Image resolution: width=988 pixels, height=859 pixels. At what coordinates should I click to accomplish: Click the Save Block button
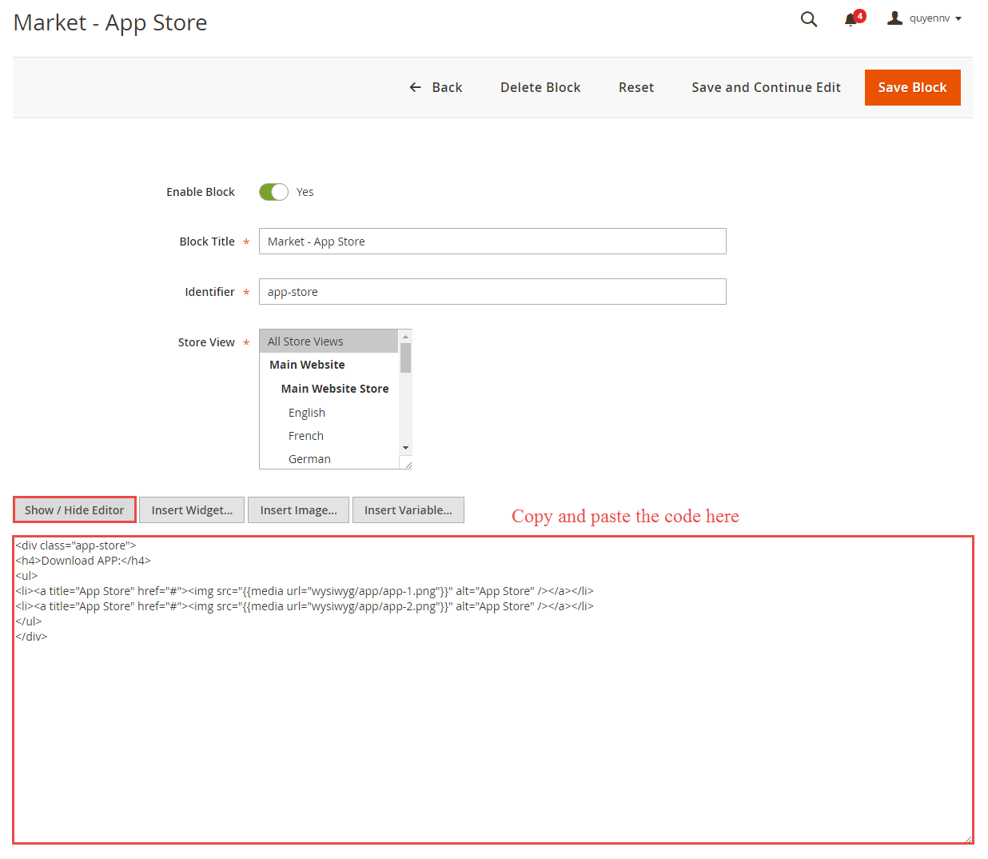912,87
